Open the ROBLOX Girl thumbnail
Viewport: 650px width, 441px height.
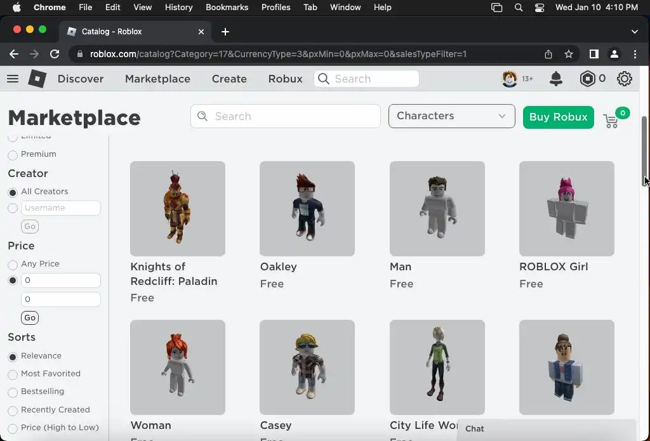567,209
